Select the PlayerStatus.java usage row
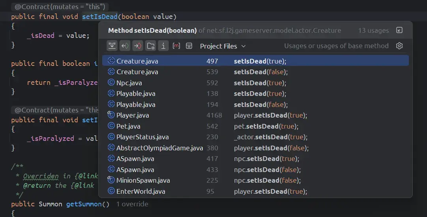 tap(255, 137)
